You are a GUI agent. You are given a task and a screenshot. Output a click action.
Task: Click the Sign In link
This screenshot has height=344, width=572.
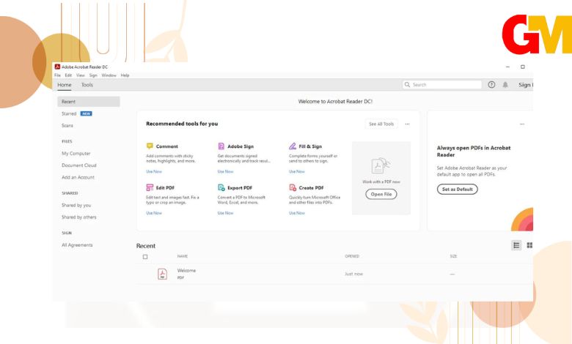coord(526,85)
